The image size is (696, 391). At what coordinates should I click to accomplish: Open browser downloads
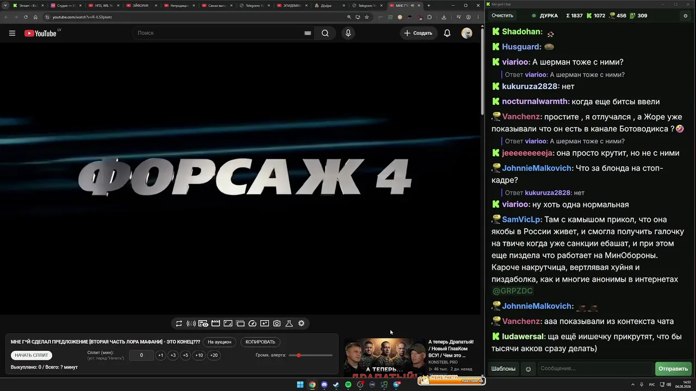(x=444, y=17)
